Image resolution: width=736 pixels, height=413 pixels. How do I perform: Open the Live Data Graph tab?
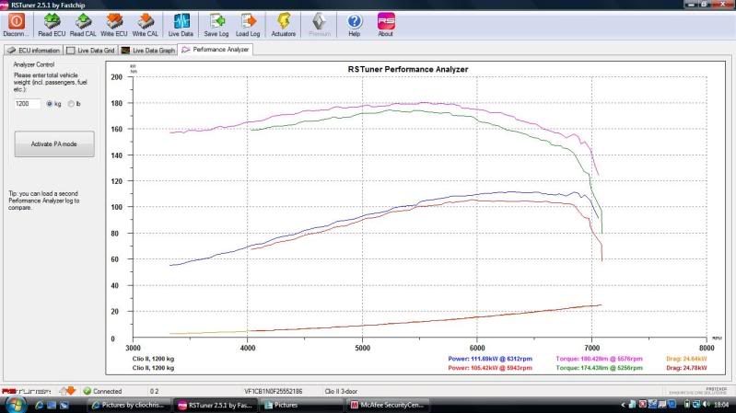pyautogui.click(x=149, y=50)
